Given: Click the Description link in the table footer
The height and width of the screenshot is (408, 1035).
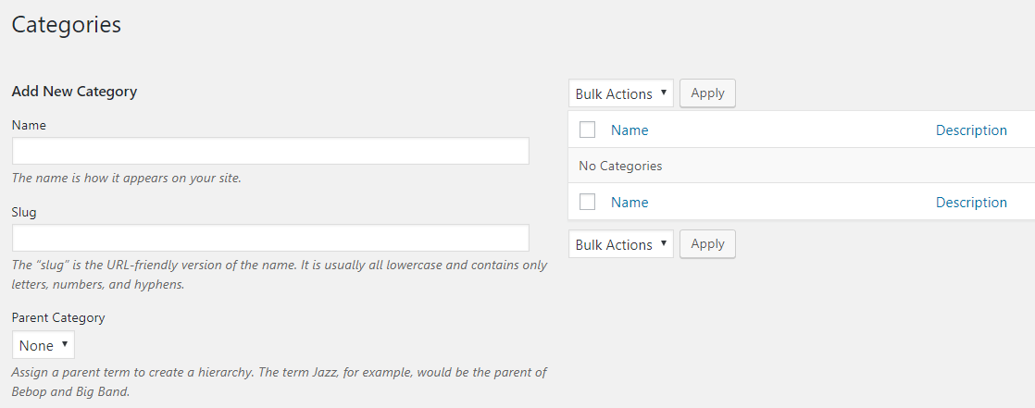Looking at the screenshot, I should (x=971, y=202).
